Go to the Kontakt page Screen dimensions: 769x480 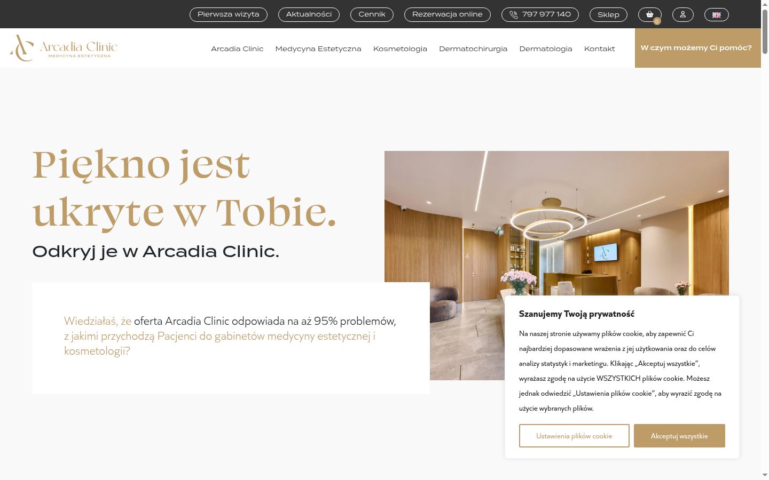pyautogui.click(x=599, y=49)
